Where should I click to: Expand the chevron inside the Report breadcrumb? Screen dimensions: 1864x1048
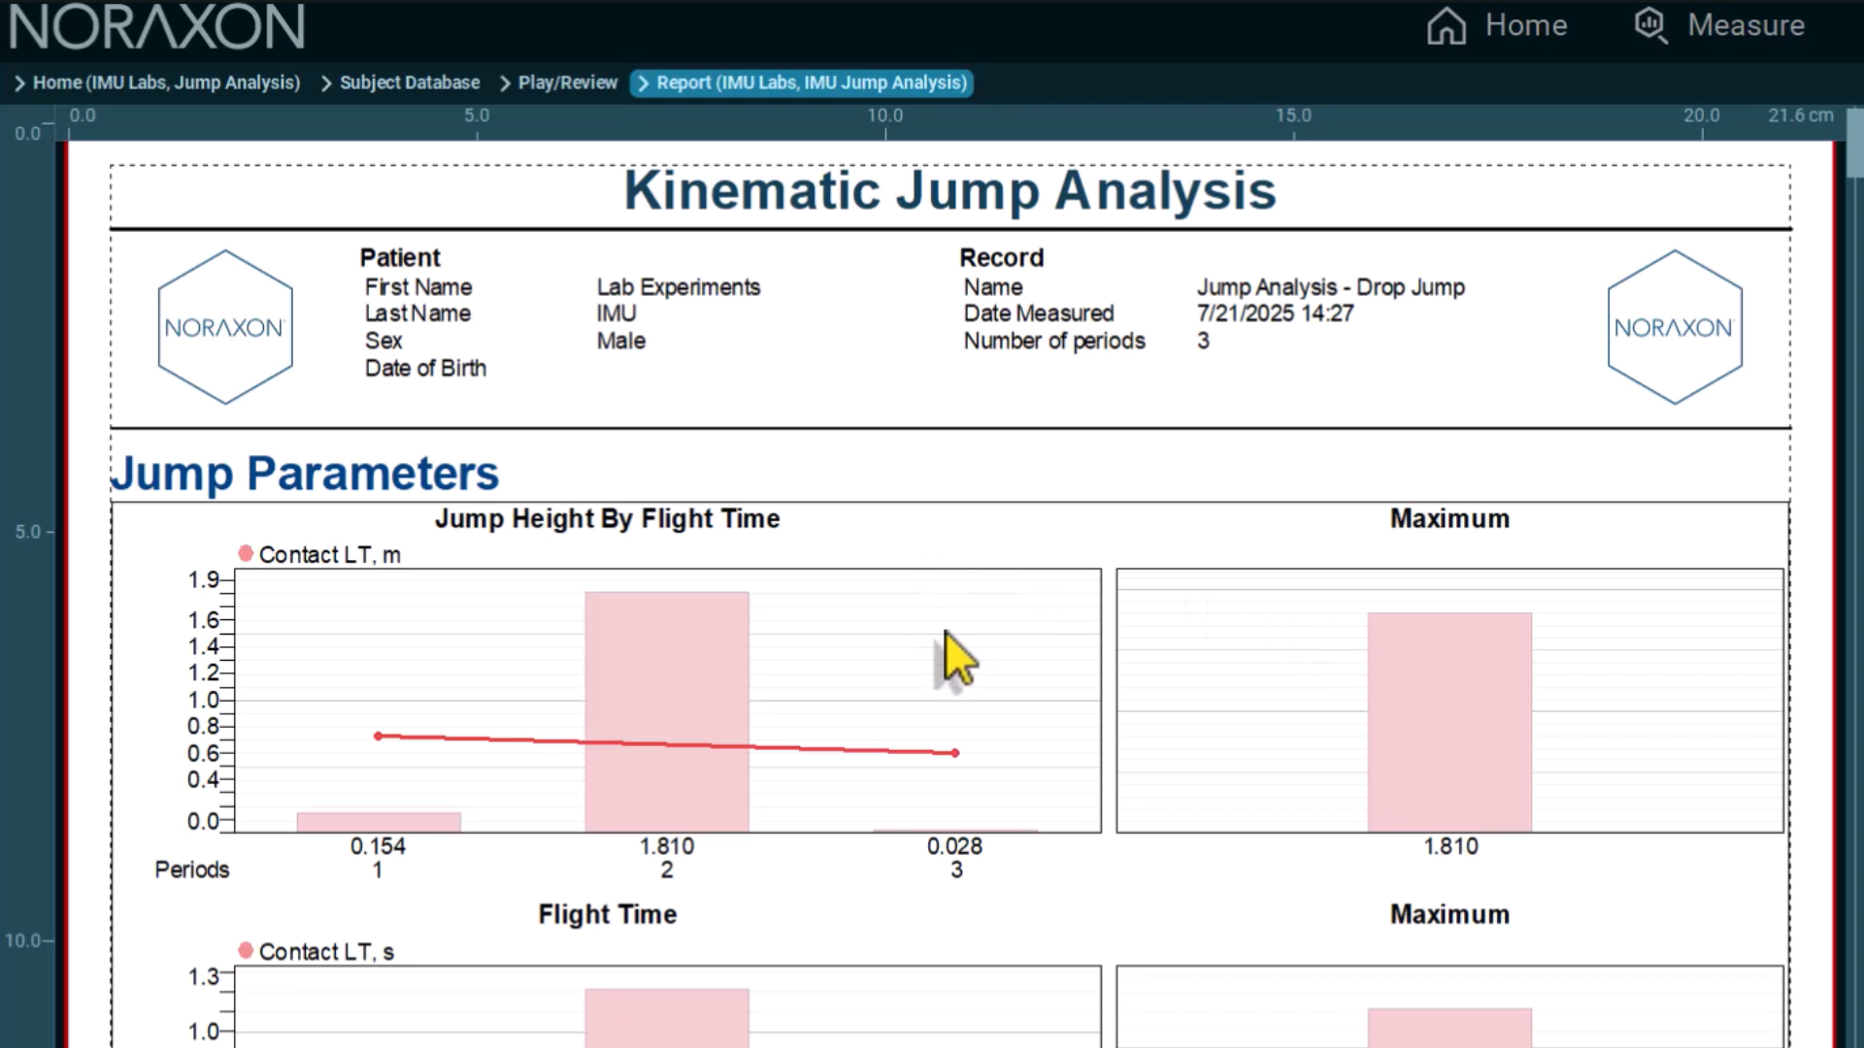[x=644, y=83]
